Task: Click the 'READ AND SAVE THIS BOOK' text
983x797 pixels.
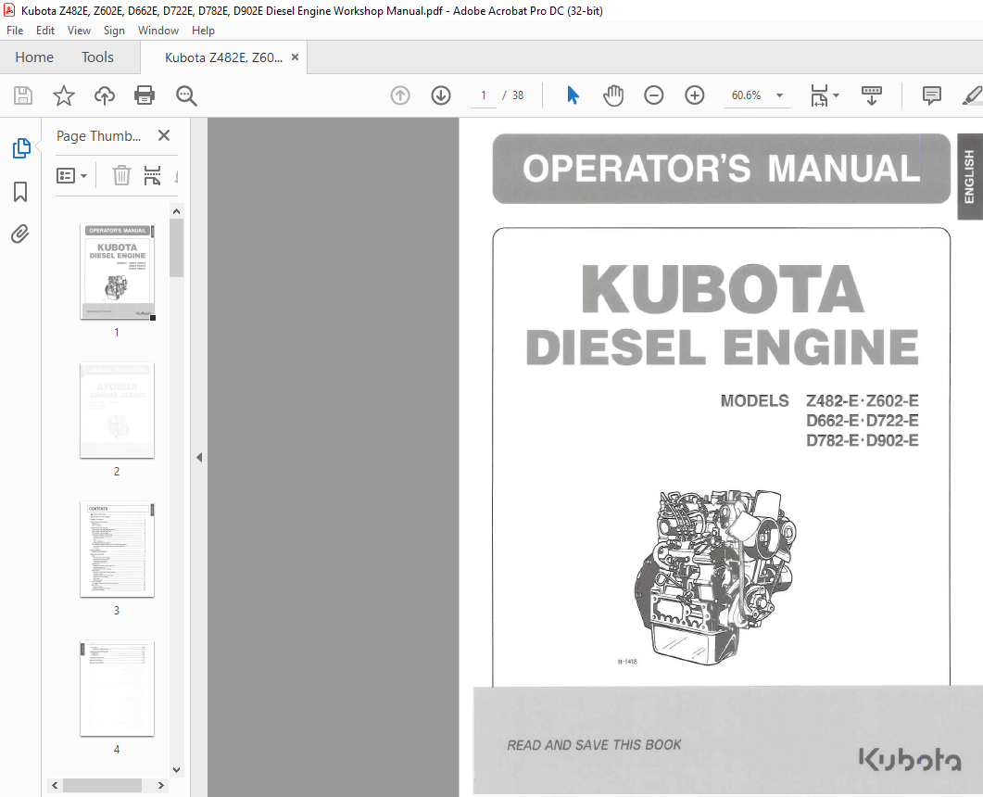Action: [594, 745]
